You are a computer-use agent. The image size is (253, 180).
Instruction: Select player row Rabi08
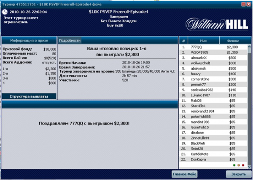pos(213,101)
